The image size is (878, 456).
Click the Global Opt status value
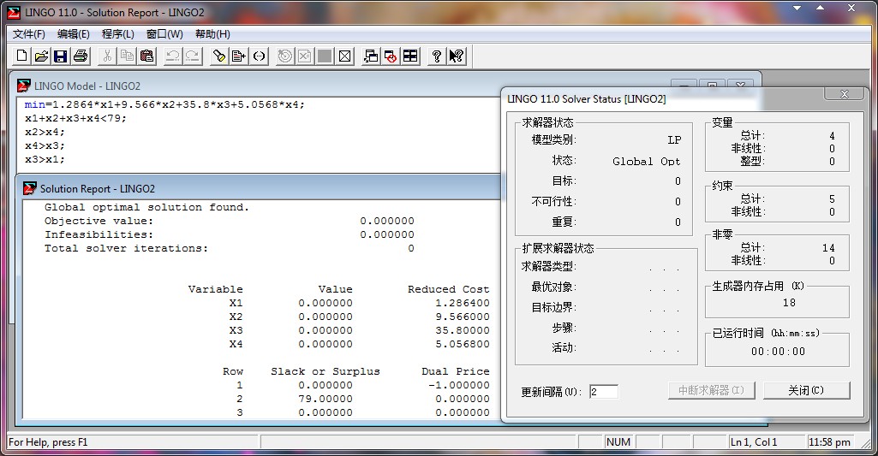647,161
